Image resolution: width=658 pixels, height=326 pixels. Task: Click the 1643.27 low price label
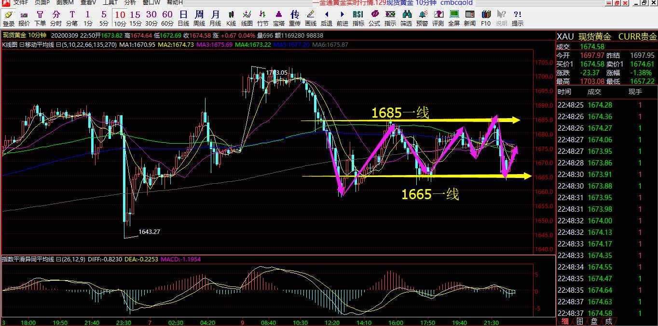(149, 232)
